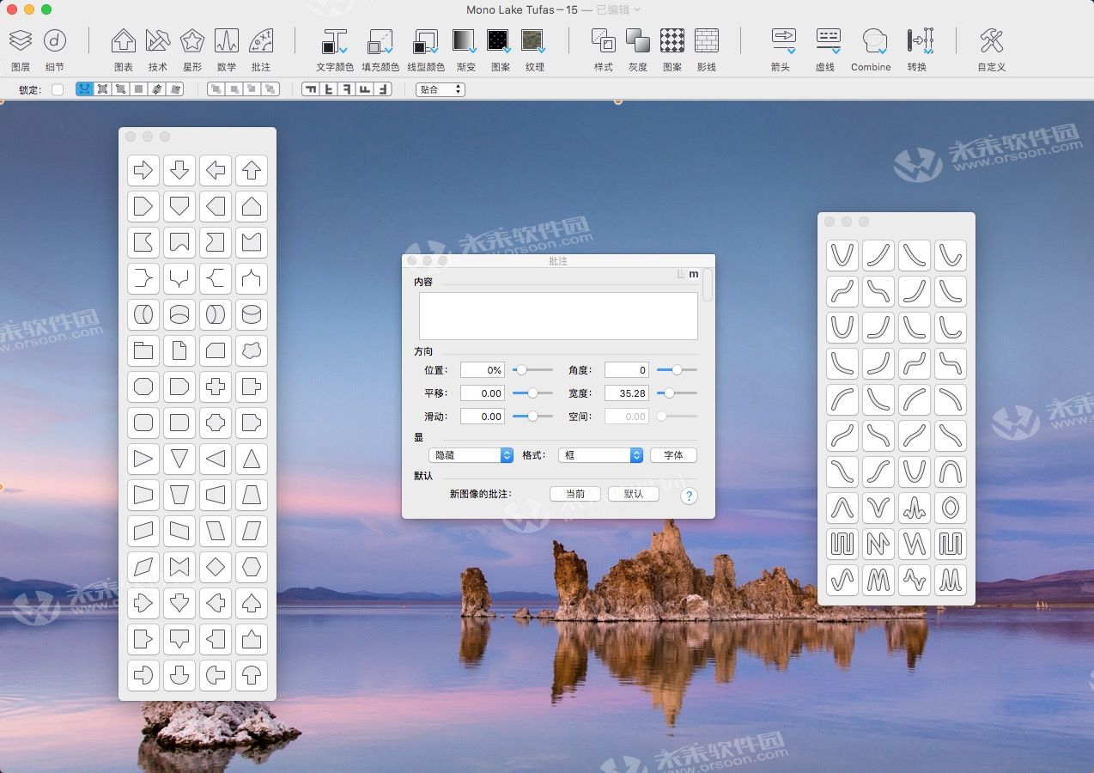The width and height of the screenshot is (1094, 773).
Task: Pick the right-pointing triangle shape
Action: click(143, 459)
